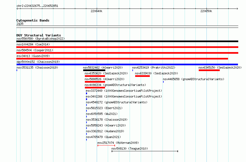
Task: Click the red bar under nsv6339030
Action: (x=142, y=76)
